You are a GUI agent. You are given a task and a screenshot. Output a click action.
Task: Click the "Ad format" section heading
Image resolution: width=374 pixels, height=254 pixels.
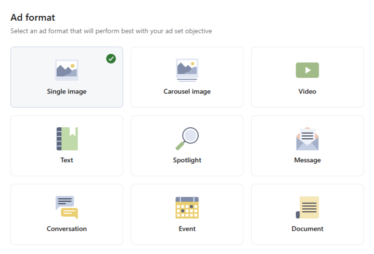(33, 18)
